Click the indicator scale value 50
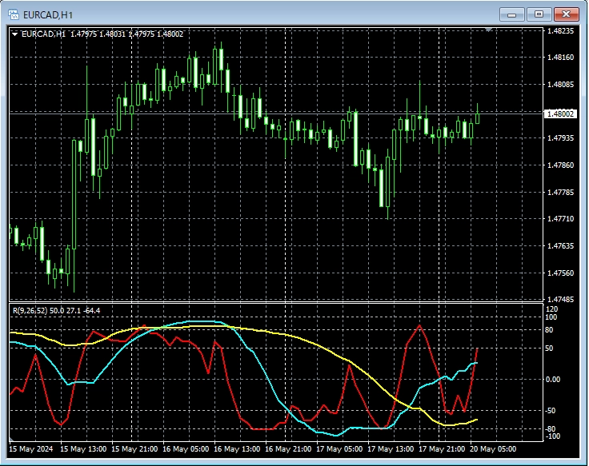This screenshot has height=466, width=589. point(552,349)
